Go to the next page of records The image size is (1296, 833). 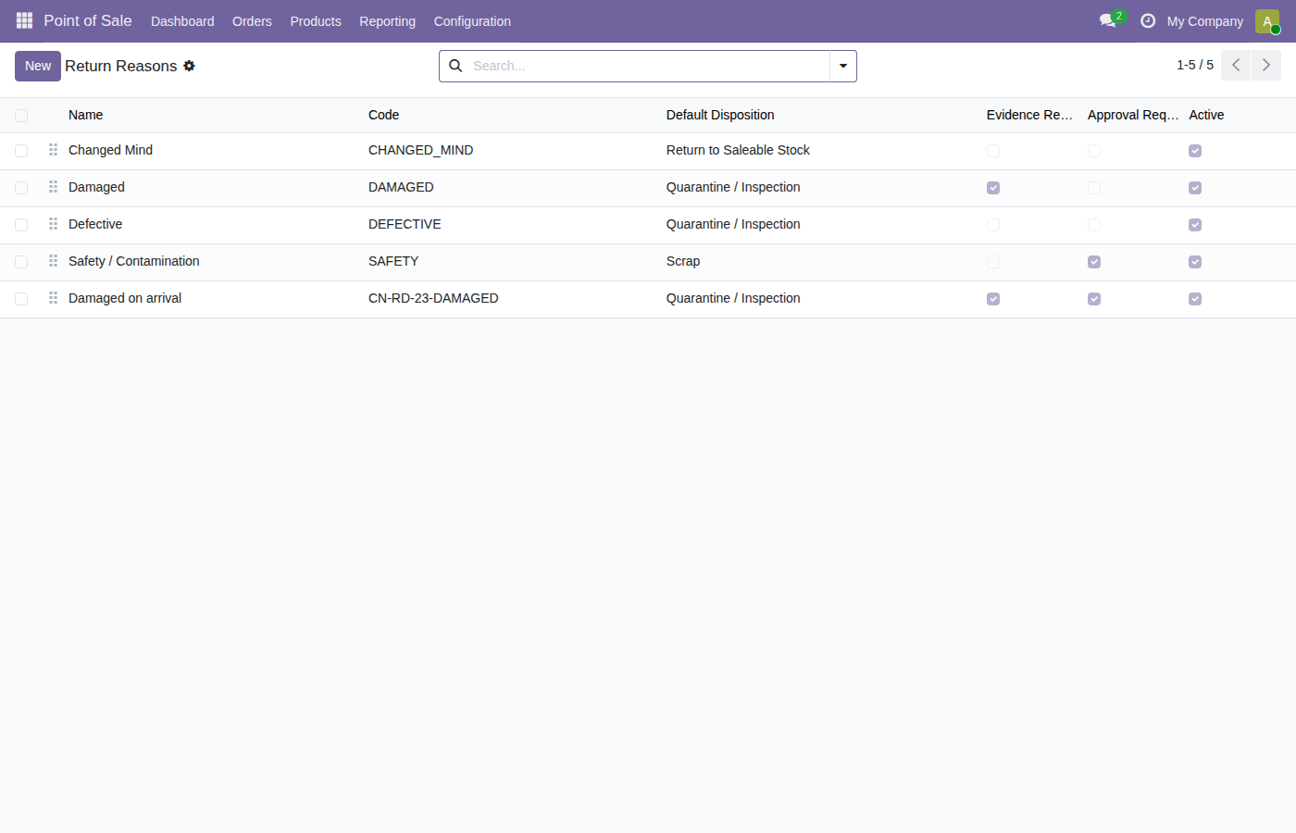tap(1266, 66)
